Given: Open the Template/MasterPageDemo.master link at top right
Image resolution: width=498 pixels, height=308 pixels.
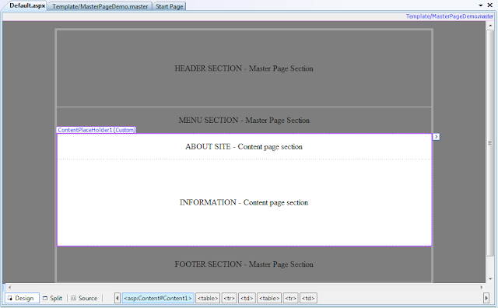Looking at the screenshot, I should coord(450,16).
